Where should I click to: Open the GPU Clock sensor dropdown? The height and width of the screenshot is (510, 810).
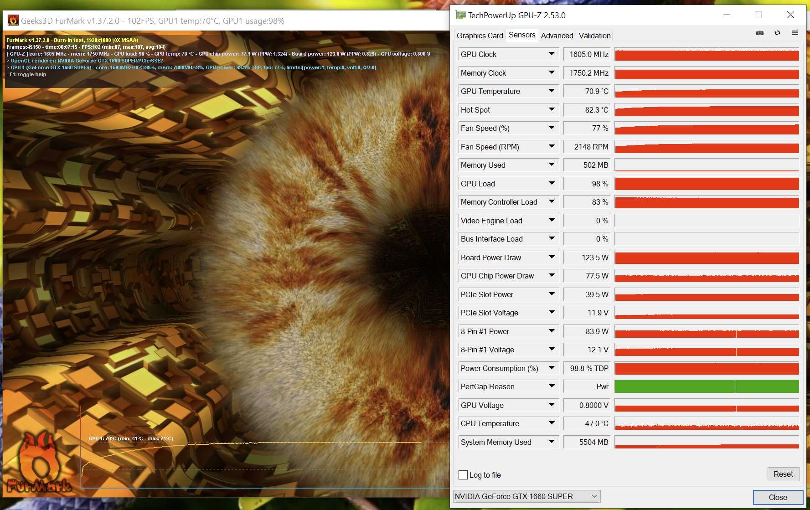tap(552, 54)
